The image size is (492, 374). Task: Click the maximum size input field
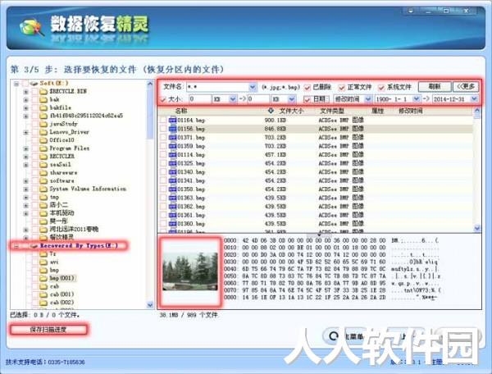coord(259,99)
